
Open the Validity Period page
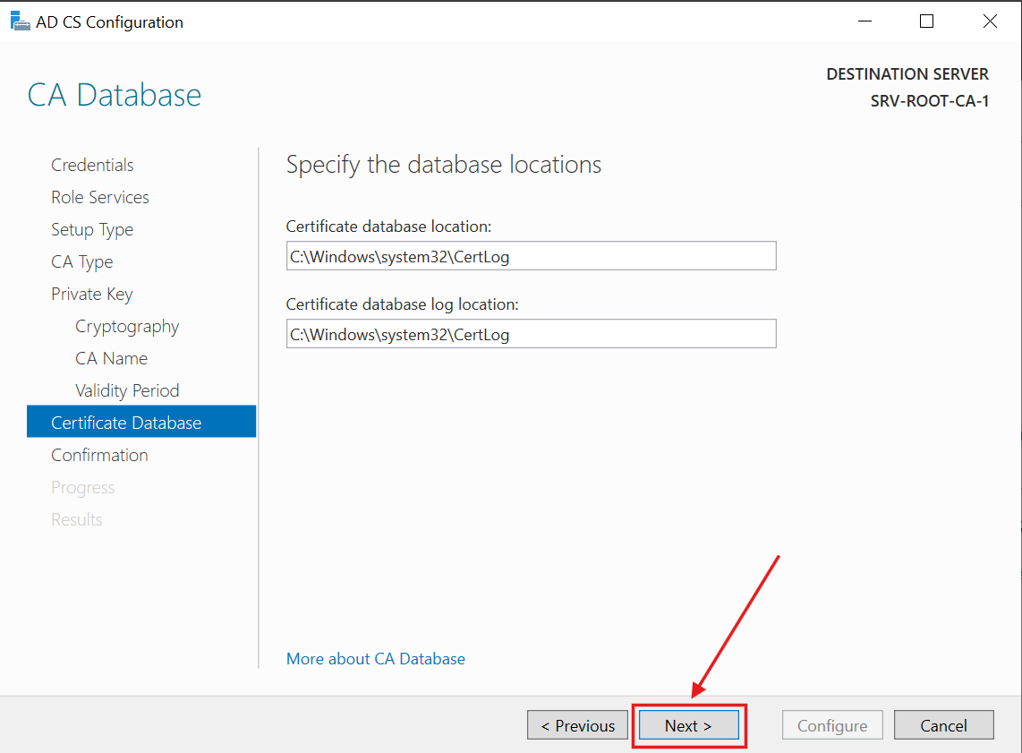point(127,390)
